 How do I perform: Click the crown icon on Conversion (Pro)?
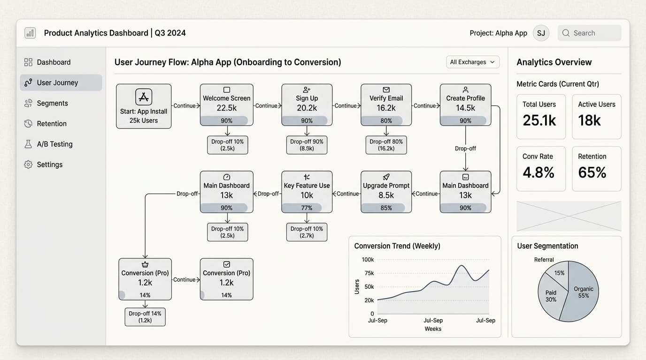[x=145, y=264]
